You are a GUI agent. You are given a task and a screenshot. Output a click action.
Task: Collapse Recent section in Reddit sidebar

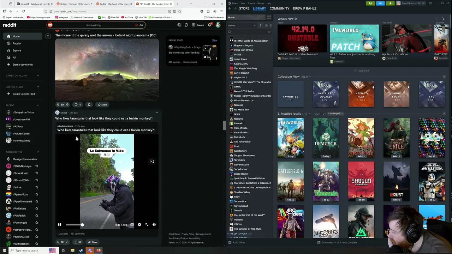(38, 105)
